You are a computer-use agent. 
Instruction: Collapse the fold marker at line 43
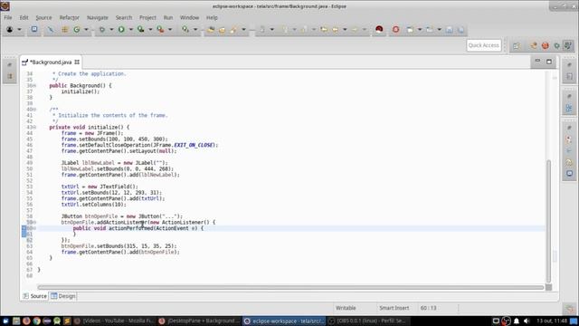click(34, 127)
